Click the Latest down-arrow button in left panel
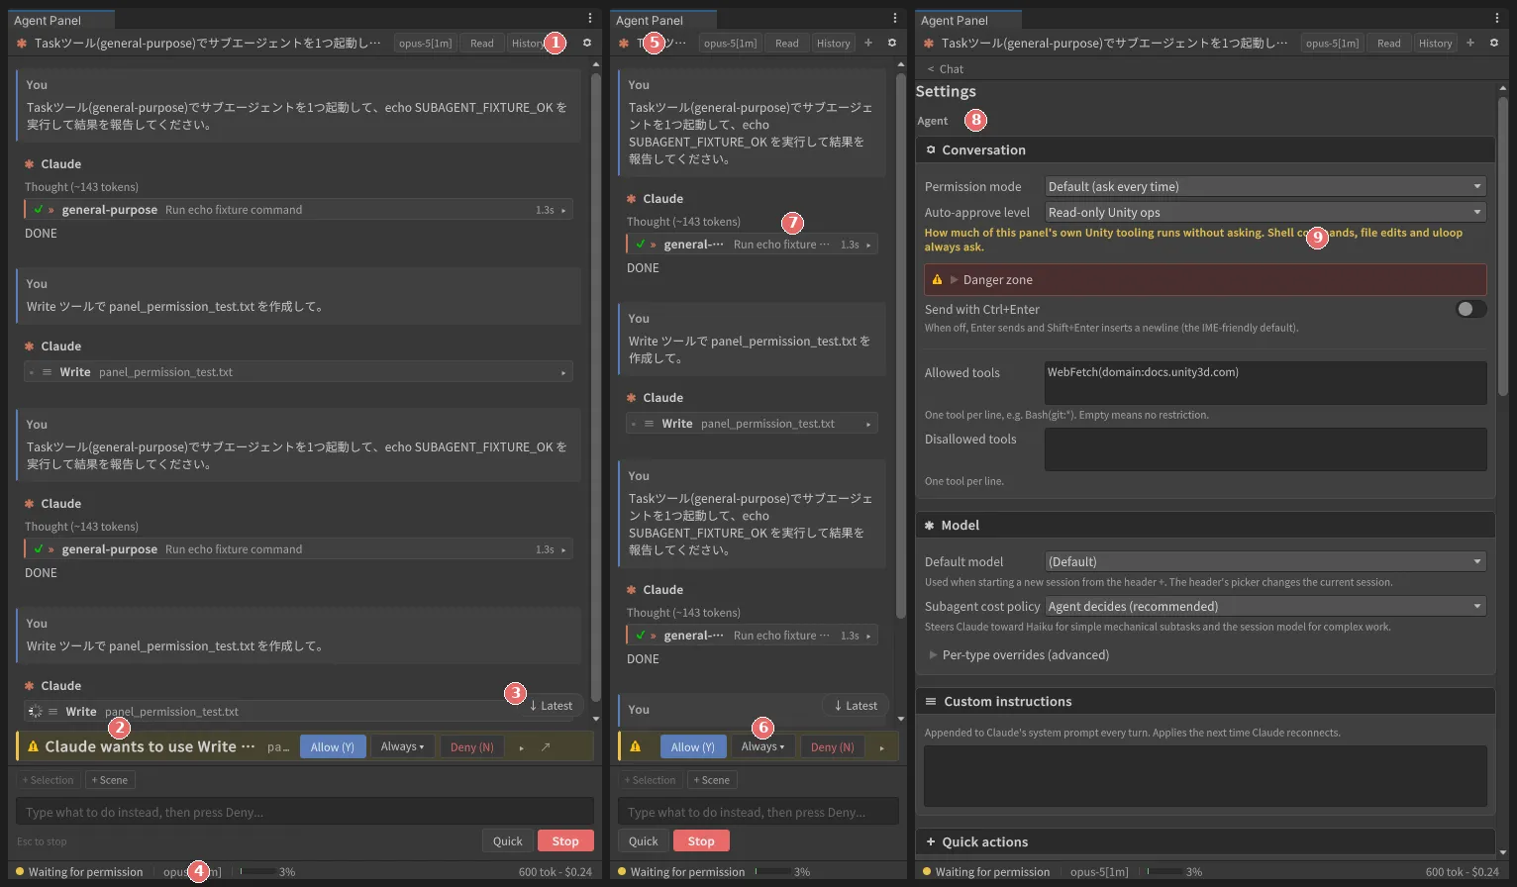This screenshot has height=887, width=1517. 551,705
